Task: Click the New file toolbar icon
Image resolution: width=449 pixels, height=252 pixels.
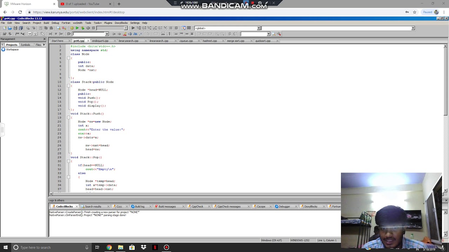Action: (5, 28)
